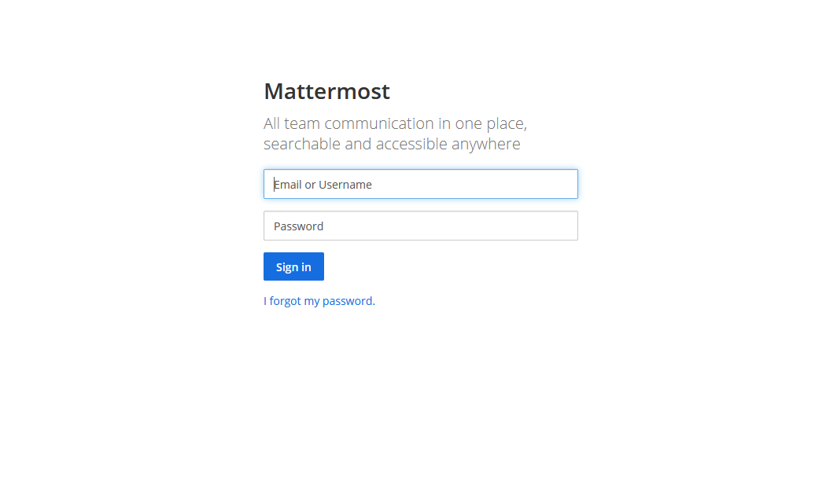The width and height of the screenshot is (815, 485).
Task: Click the Email or Username input field
Action: point(420,184)
